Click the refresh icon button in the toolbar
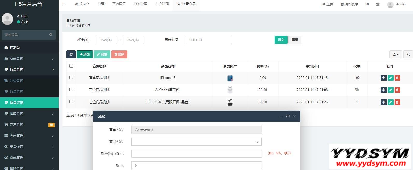 pos(71,54)
